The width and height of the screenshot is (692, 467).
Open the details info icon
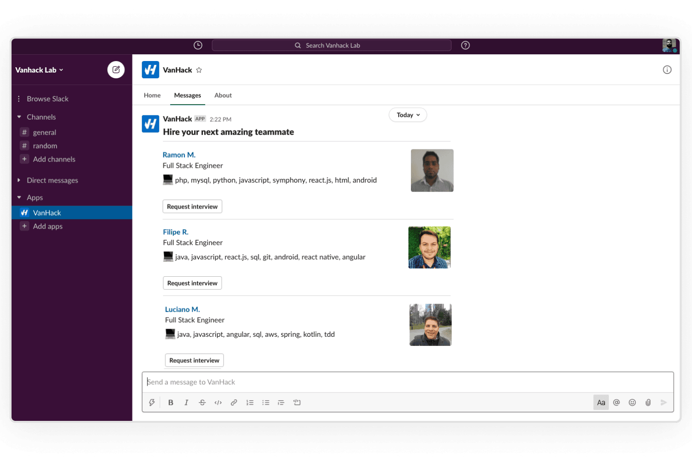[667, 70]
